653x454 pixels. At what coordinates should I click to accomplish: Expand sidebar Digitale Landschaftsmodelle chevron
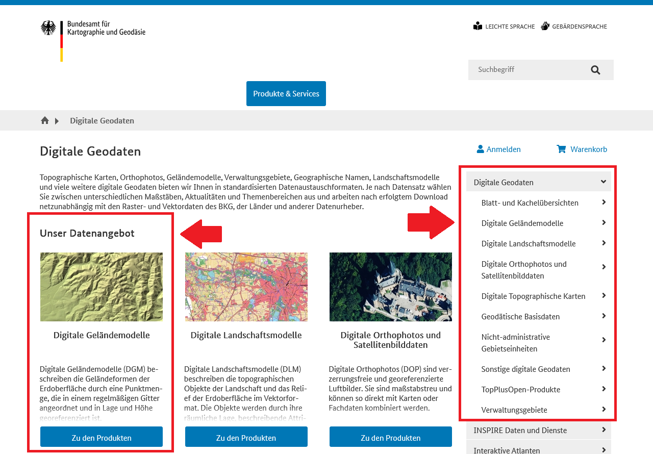click(604, 243)
